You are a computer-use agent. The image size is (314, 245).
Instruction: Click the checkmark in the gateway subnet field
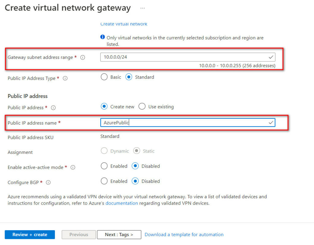[271, 57]
